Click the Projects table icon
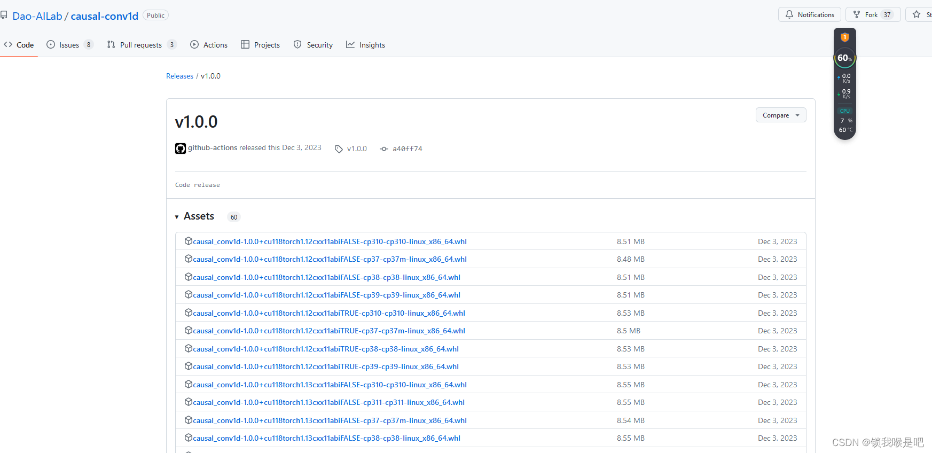 pyautogui.click(x=245, y=44)
